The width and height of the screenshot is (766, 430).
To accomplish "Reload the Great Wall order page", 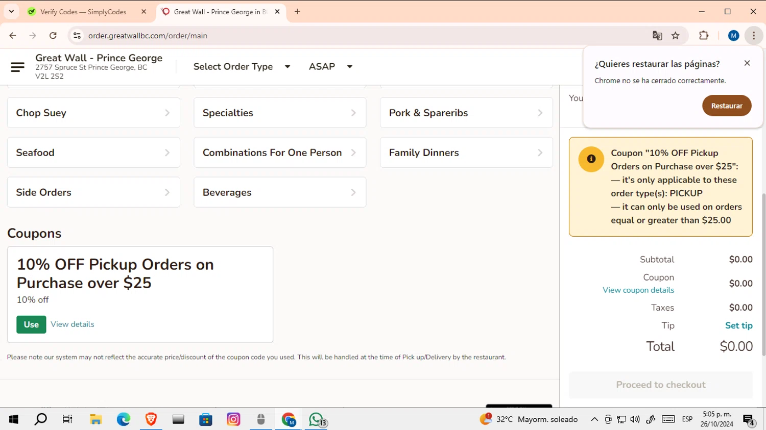I will 53,36.
